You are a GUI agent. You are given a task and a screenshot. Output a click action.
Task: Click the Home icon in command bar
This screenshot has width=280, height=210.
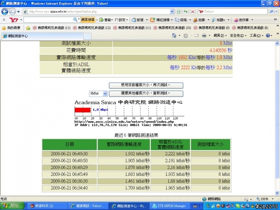coord(174,35)
